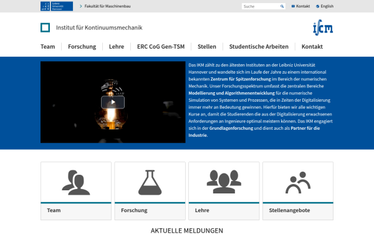Open the ERC CoG Gen-TSM menu item
The image size is (374, 234).
[x=161, y=47]
